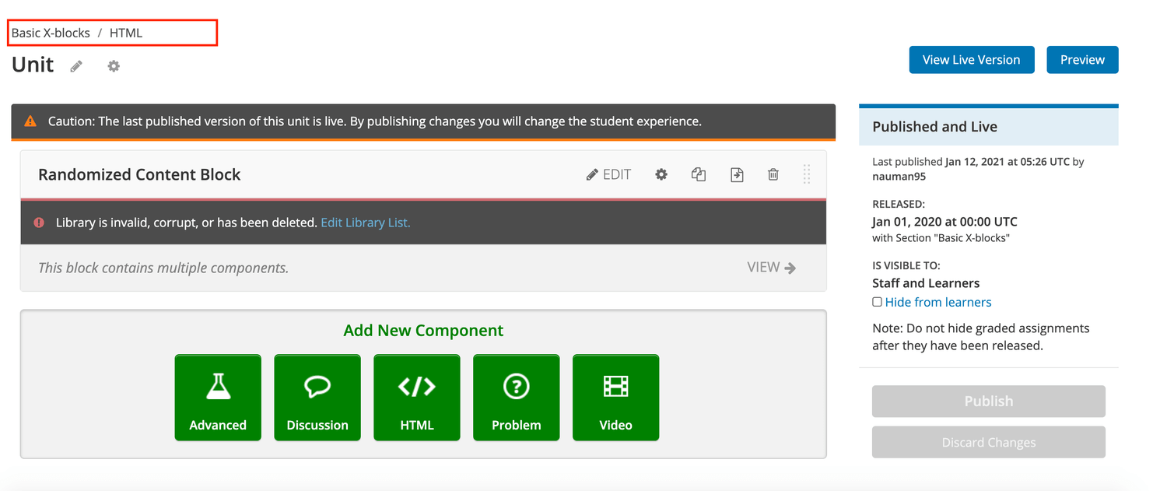Click View Live Version button

972,60
